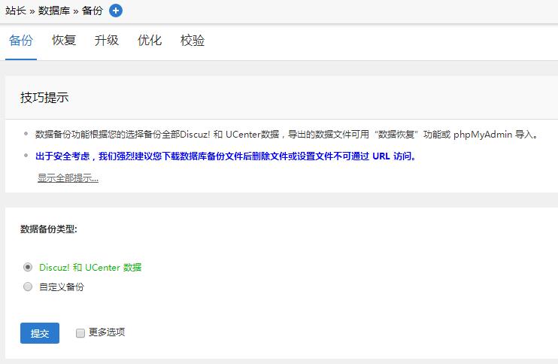Viewport: 558px width, 364px height.
Task: Switch to the 恢复 tab
Action: point(64,41)
